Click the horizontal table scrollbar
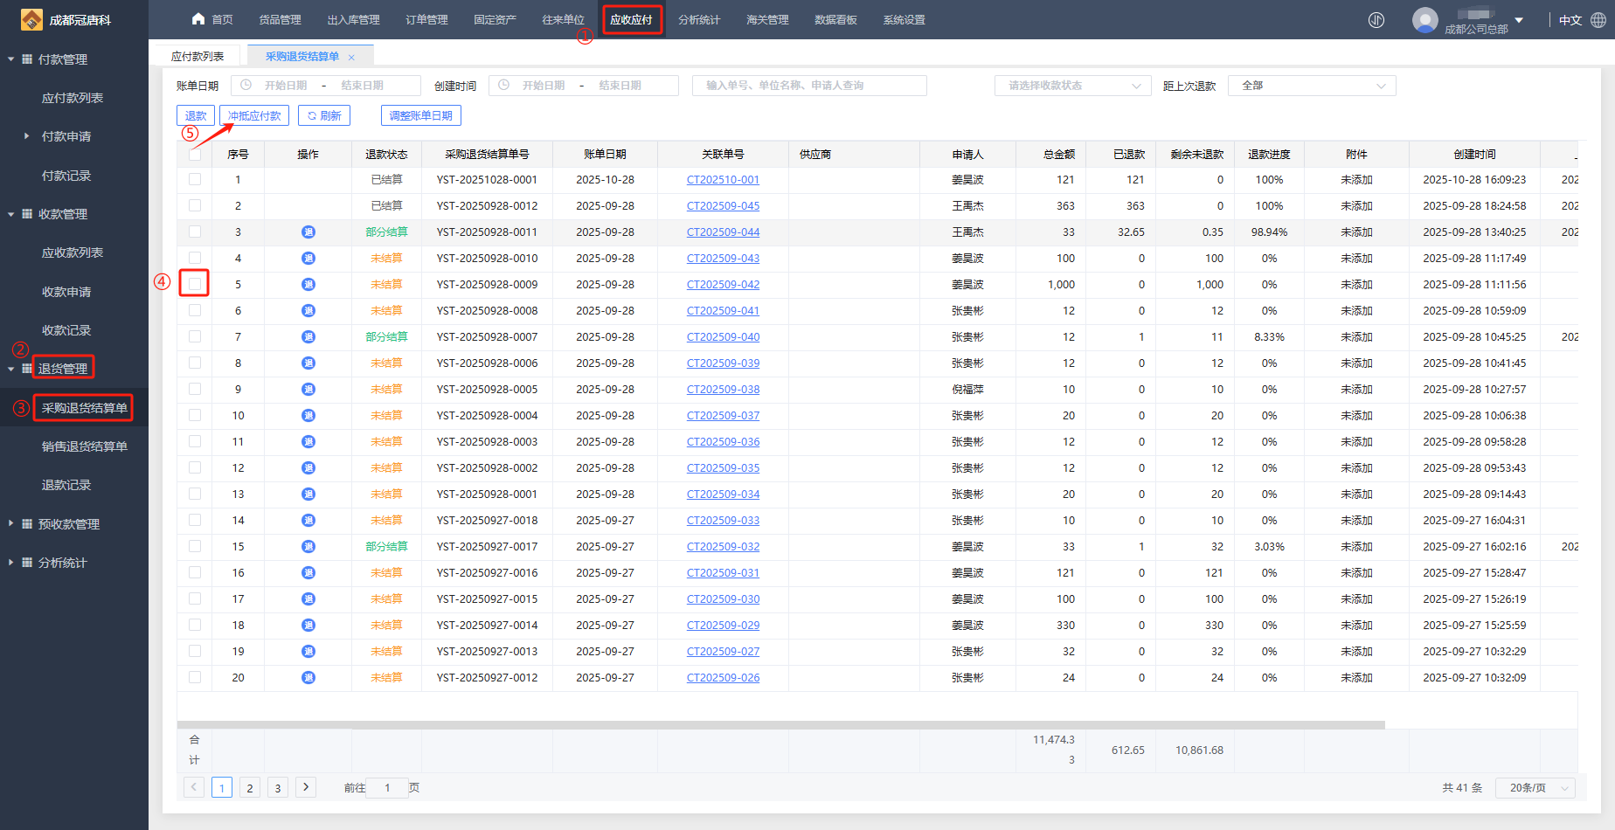This screenshot has width=1615, height=830. coord(780,724)
